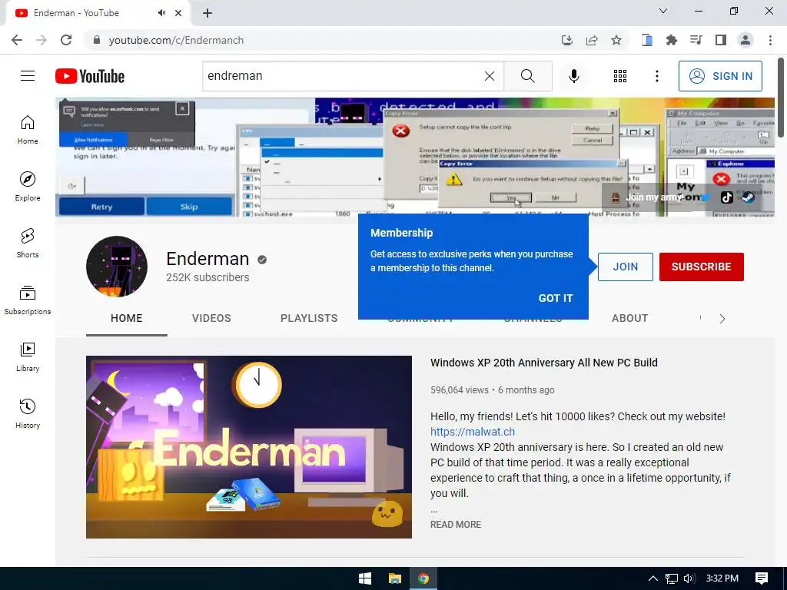Show hidden system tray icons chevron
The height and width of the screenshot is (590, 787).
(x=653, y=578)
